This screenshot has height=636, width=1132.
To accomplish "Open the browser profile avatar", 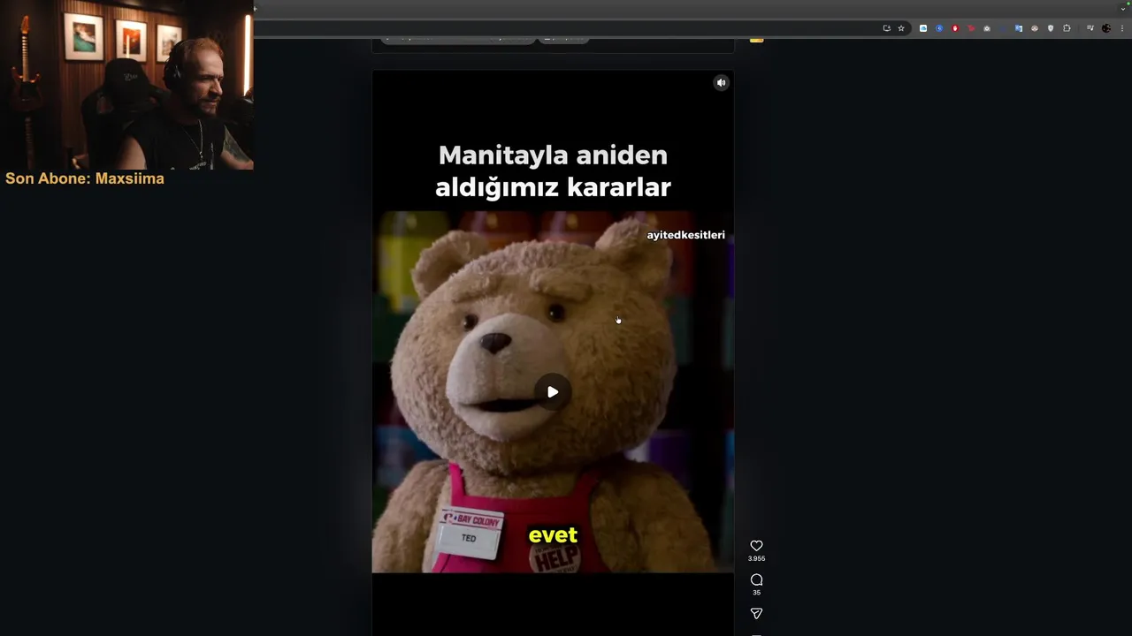I will pos(1106,28).
